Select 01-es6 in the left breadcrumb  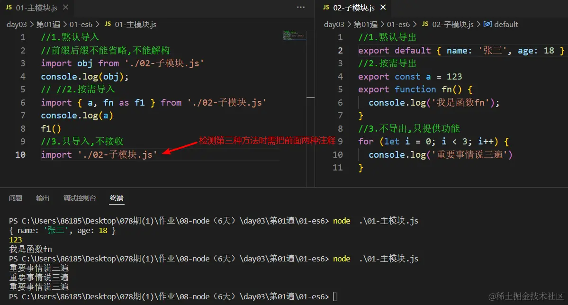tap(81, 24)
